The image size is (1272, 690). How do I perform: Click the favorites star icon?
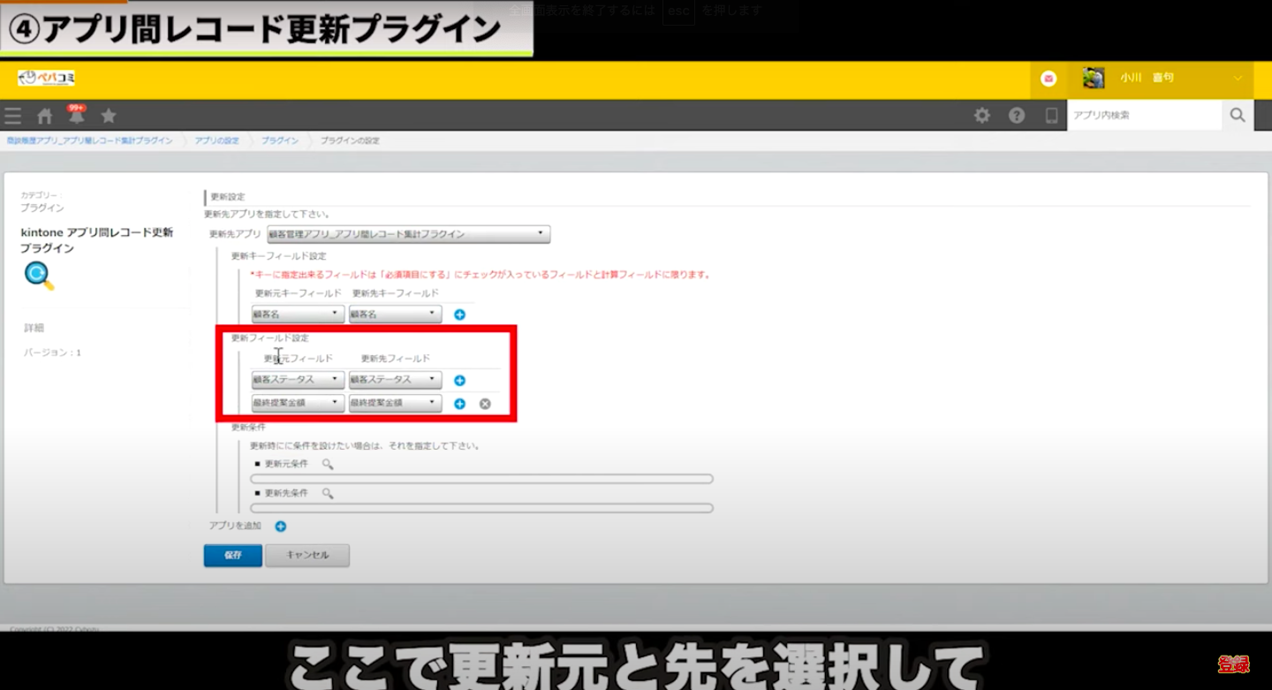tap(109, 116)
